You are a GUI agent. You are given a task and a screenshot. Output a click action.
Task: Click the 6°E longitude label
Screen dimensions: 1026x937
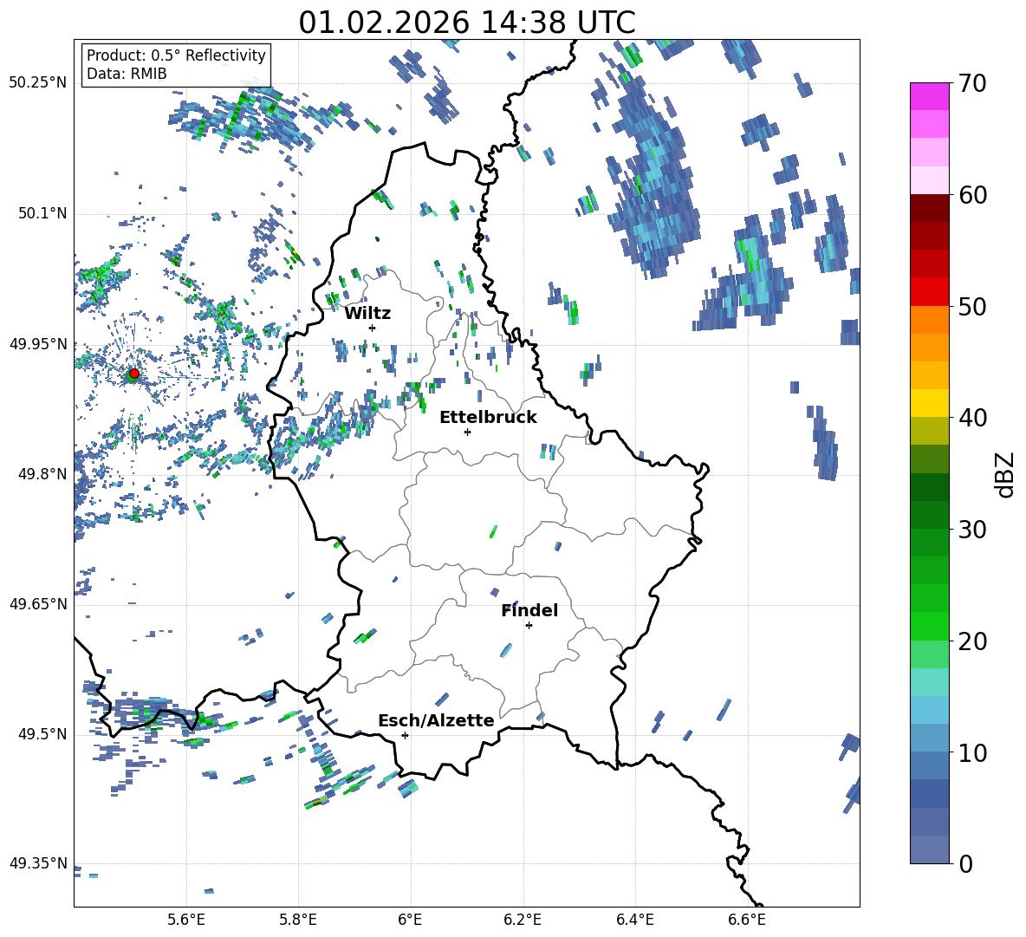pos(410,921)
